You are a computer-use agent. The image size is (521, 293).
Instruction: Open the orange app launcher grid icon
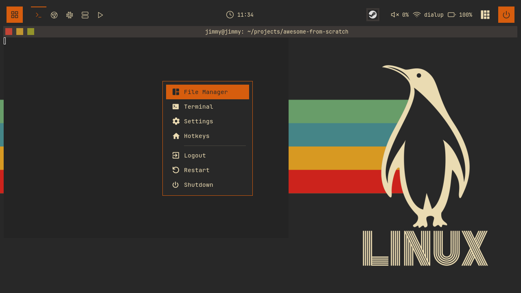pyautogui.click(x=15, y=15)
